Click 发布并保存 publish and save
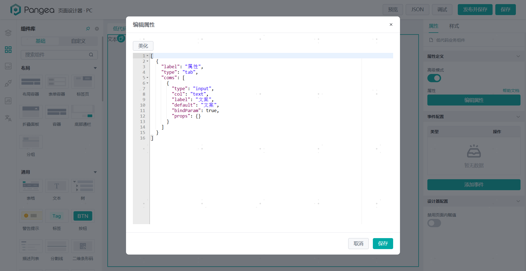Image resolution: width=526 pixels, height=271 pixels. click(x=475, y=10)
